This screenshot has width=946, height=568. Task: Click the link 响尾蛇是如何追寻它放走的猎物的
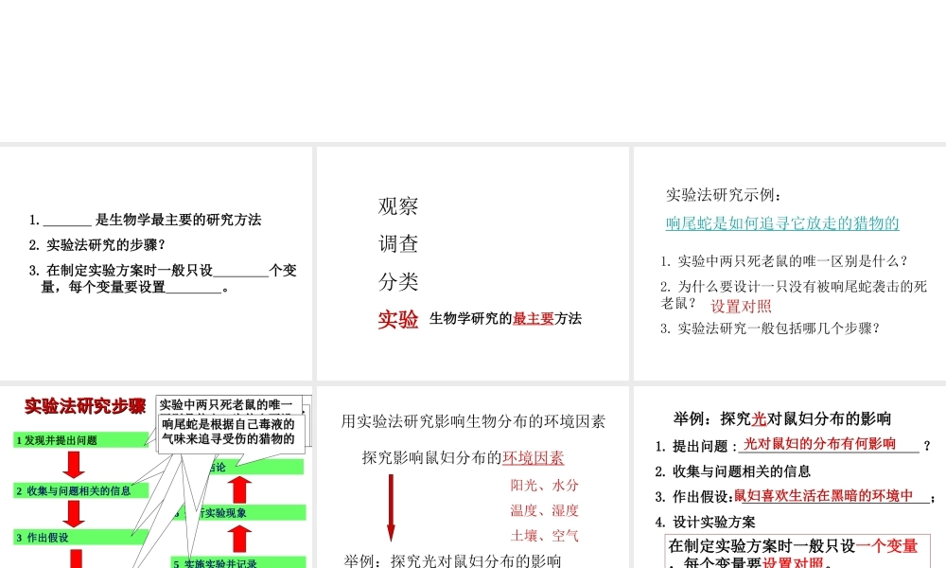point(782,223)
